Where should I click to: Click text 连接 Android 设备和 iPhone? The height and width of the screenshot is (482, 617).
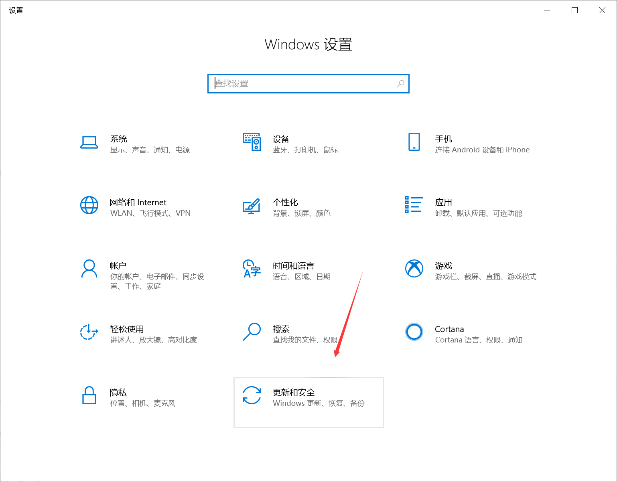482,150
